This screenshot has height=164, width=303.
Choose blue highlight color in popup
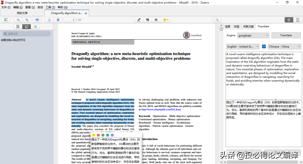click(x=107, y=135)
